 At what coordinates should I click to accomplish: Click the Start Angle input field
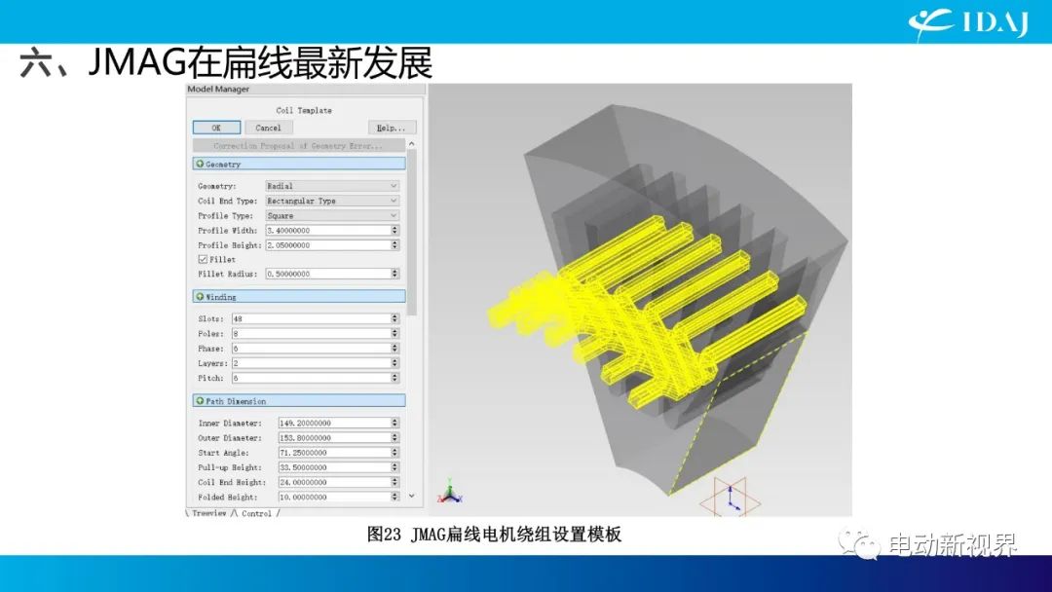coord(335,453)
